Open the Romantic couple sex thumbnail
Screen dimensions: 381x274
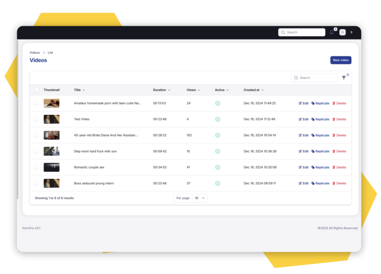[52, 167]
